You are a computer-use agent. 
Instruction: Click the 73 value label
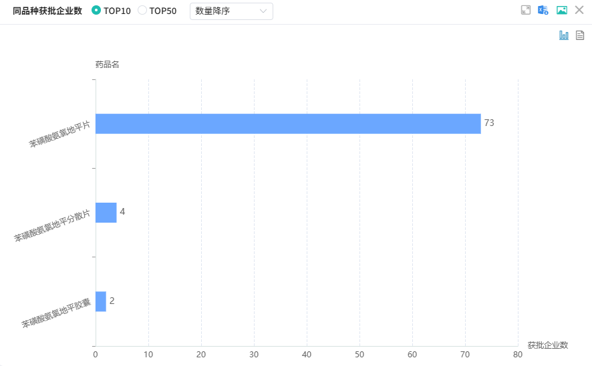[x=489, y=123]
